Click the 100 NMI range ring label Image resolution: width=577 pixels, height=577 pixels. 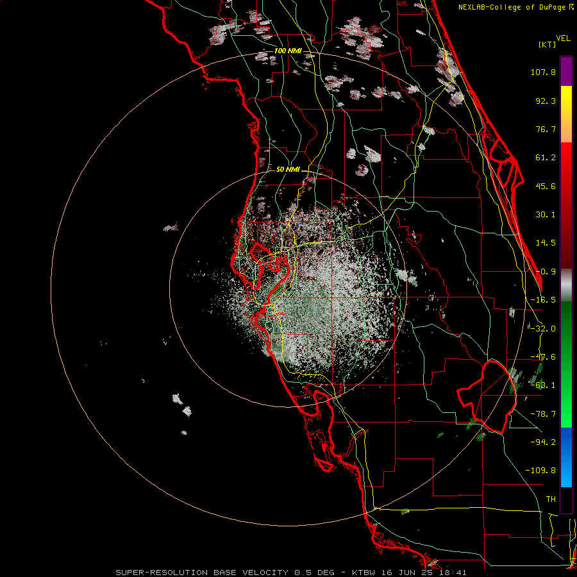[x=288, y=51]
